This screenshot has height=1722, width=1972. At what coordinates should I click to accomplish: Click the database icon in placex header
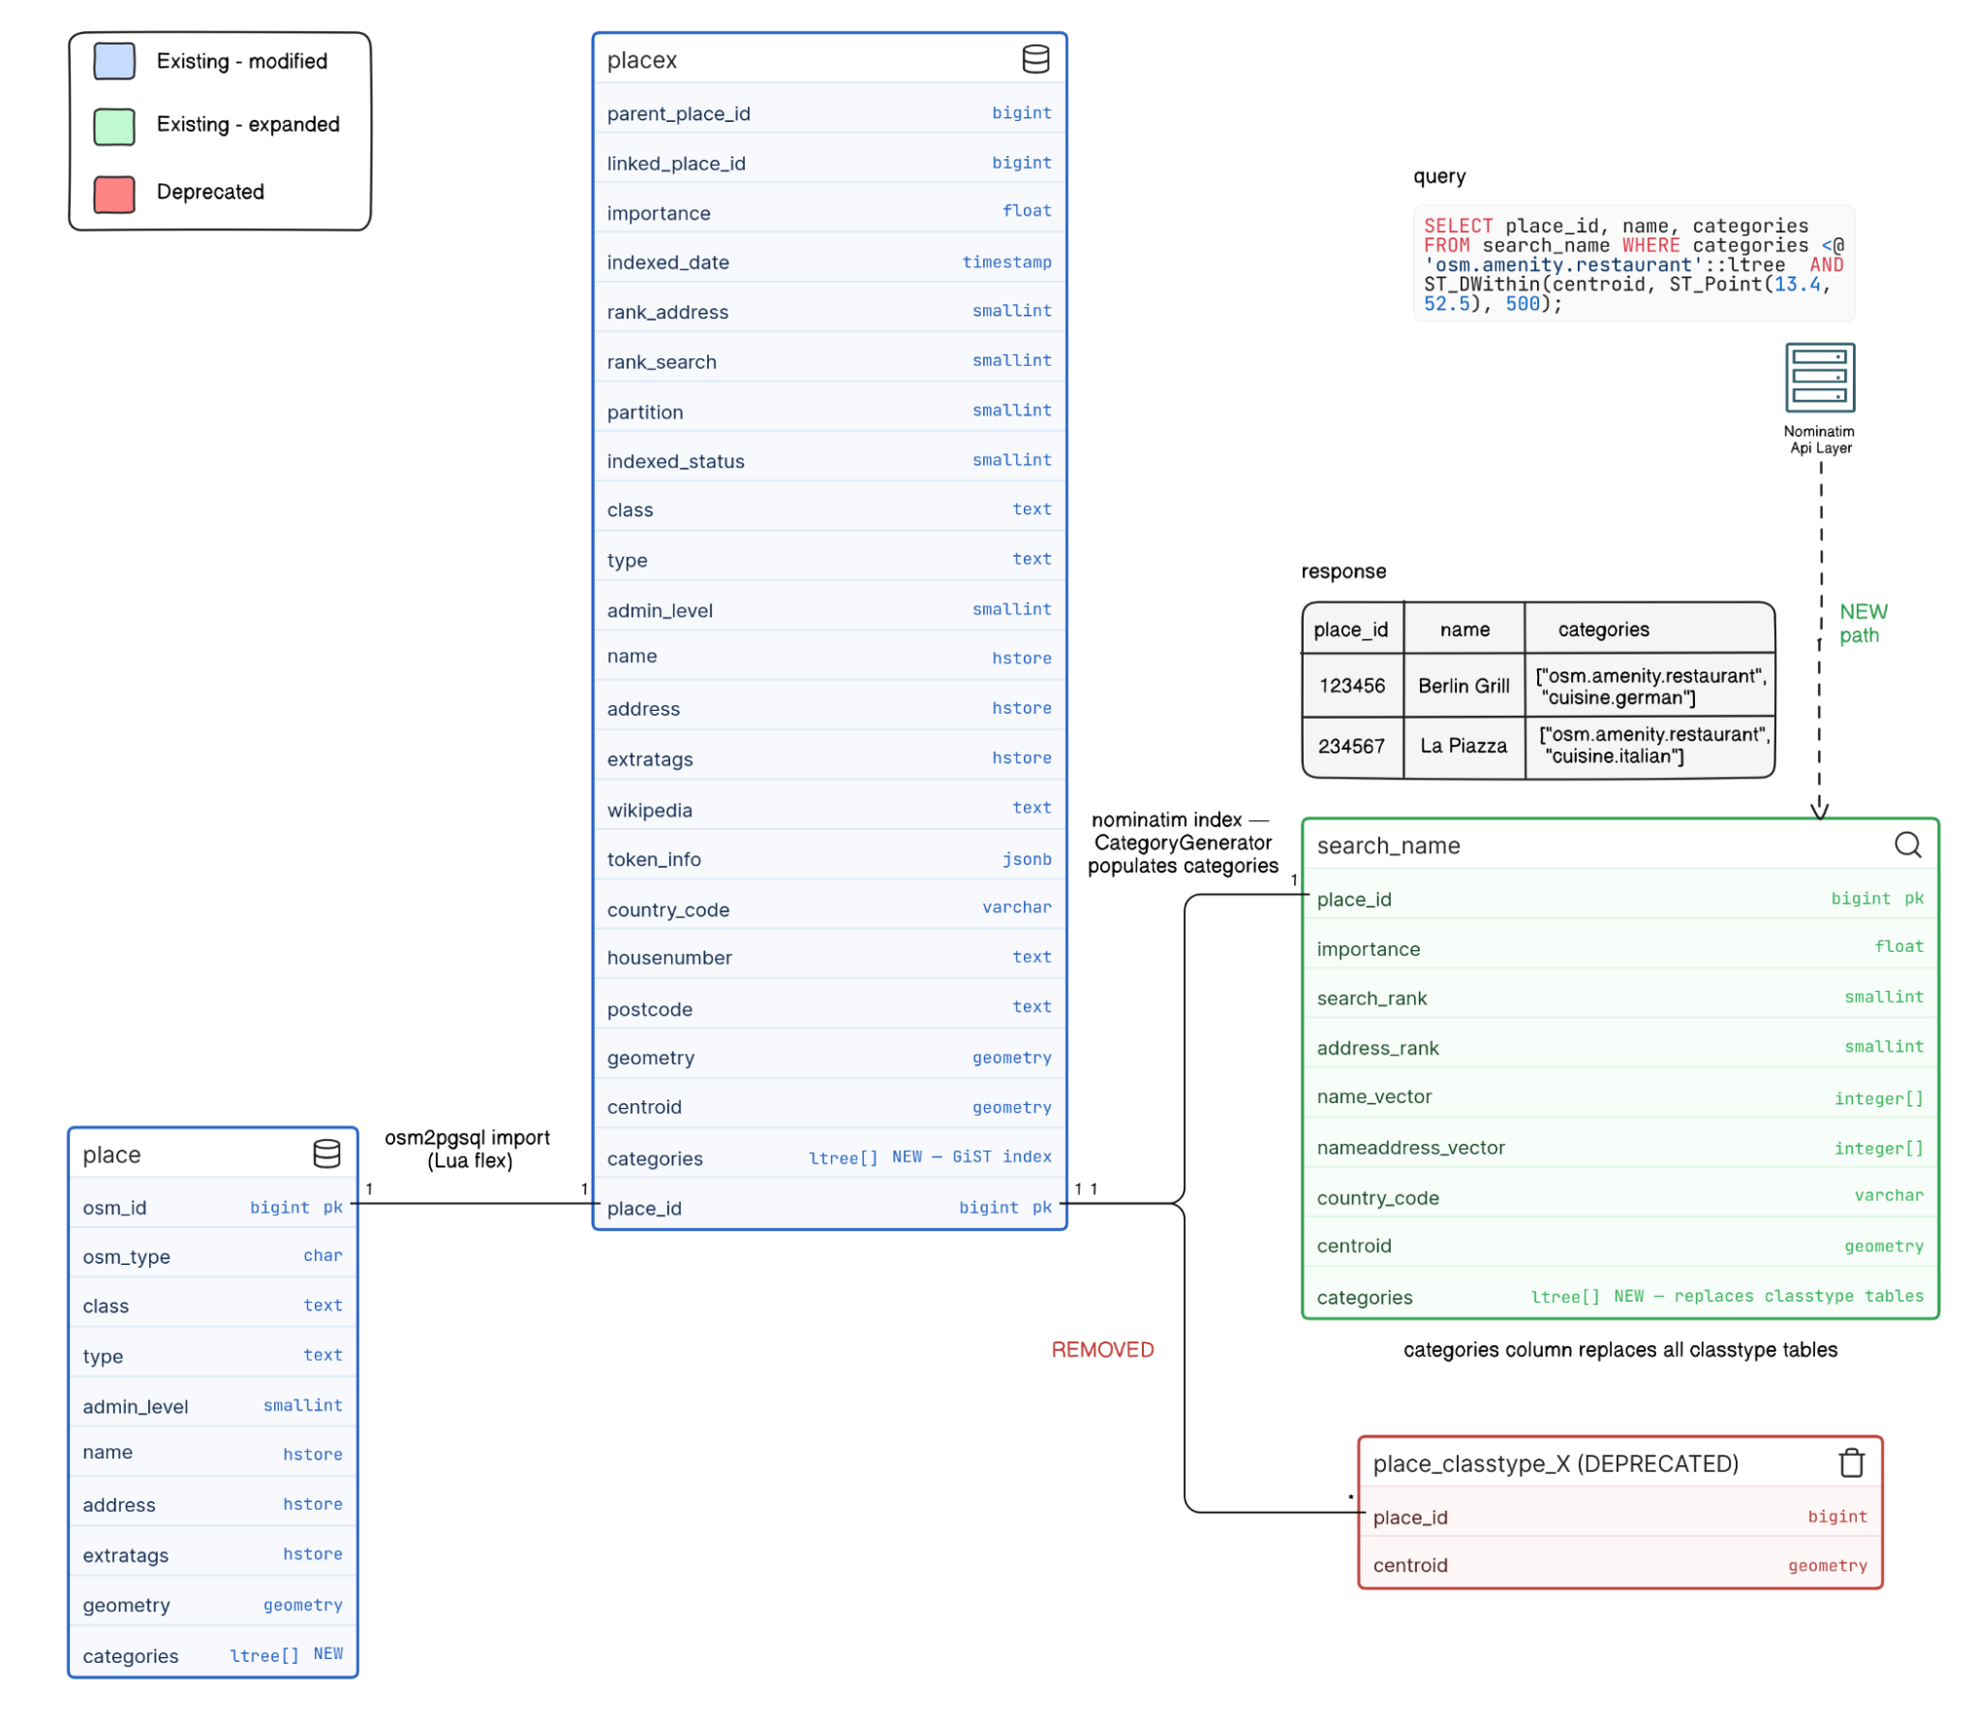click(1035, 59)
